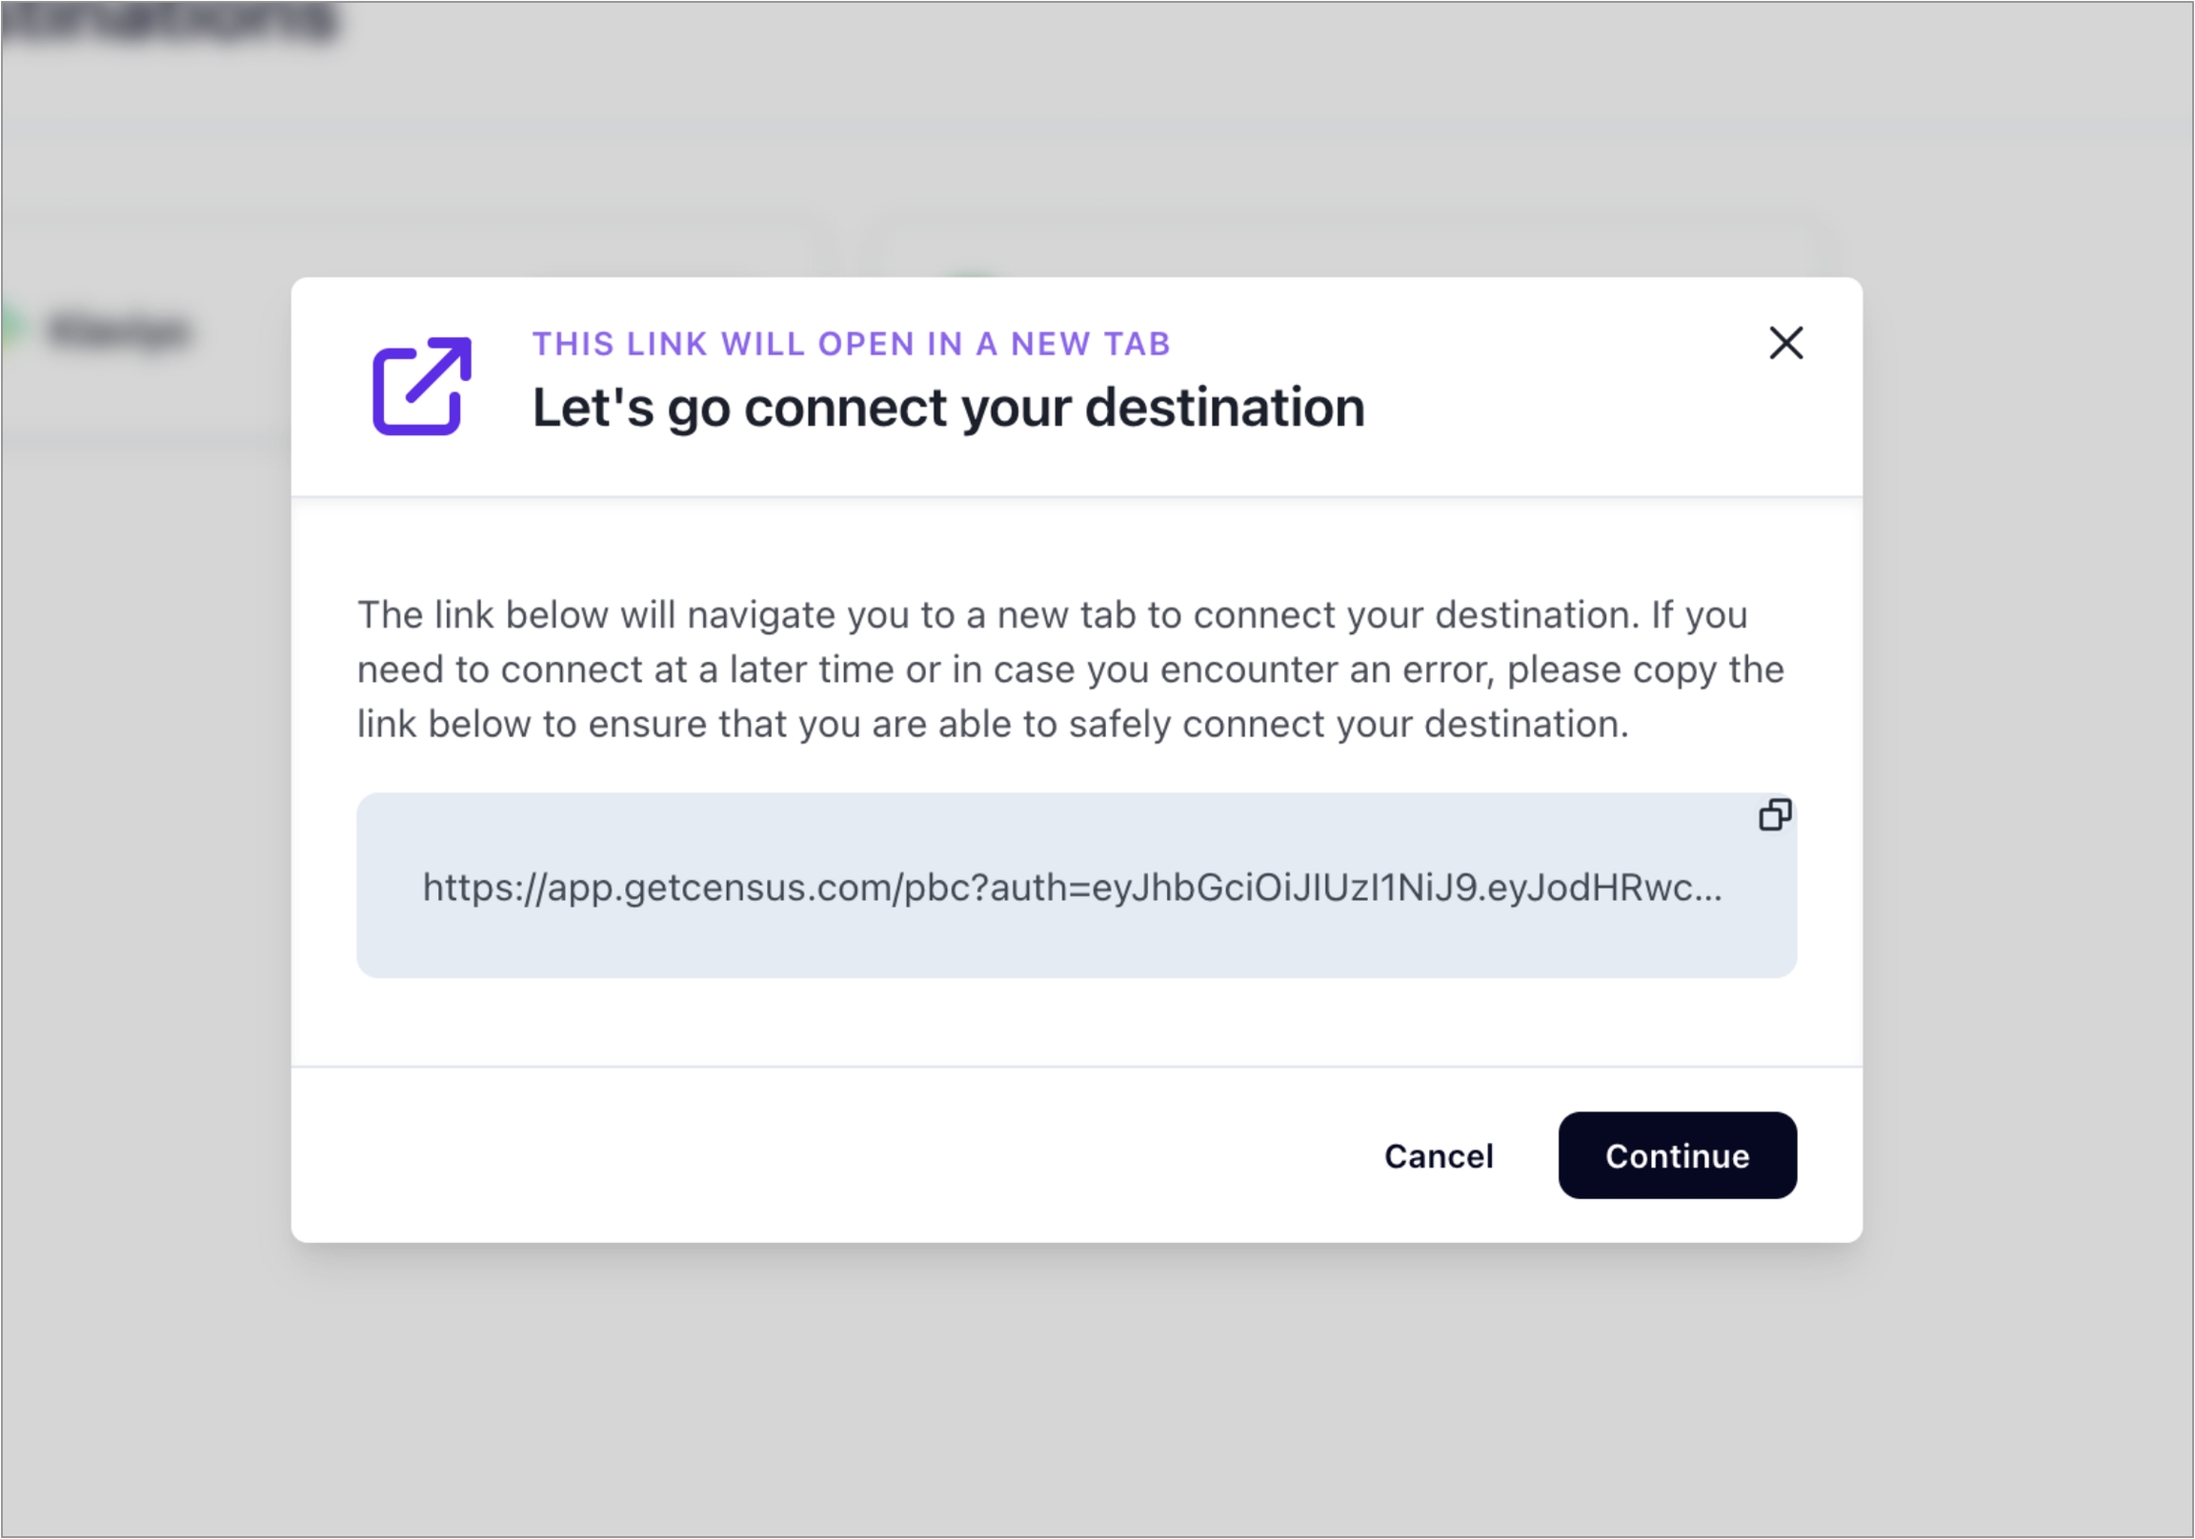Viewport: 2195px width, 1539px height.
Task: Click the "THIS LINK WILL OPEN IN A NEW TAB" label
Action: [x=851, y=343]
